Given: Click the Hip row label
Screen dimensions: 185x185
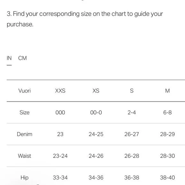Looking at the screenshot, I should click(25, 178).
